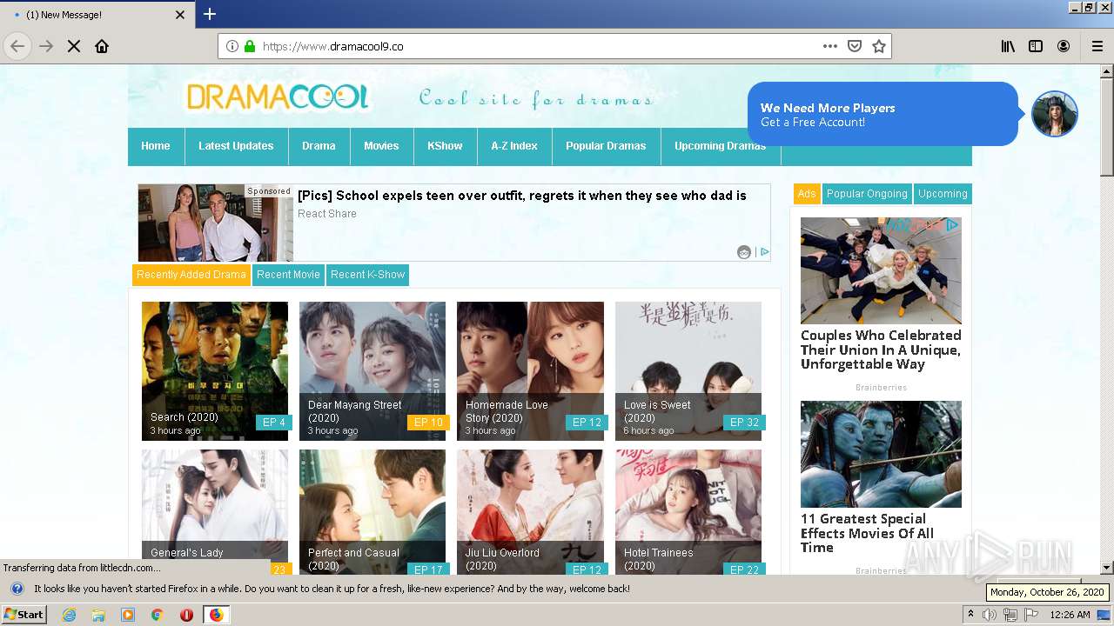This screenshot has height=626, width=1114.
Task: Bookmark this page with the star icon
Action: click(x=879, y=46)
